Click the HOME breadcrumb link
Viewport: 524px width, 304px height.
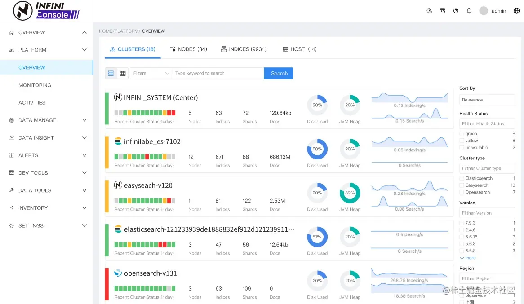point(106,31)
